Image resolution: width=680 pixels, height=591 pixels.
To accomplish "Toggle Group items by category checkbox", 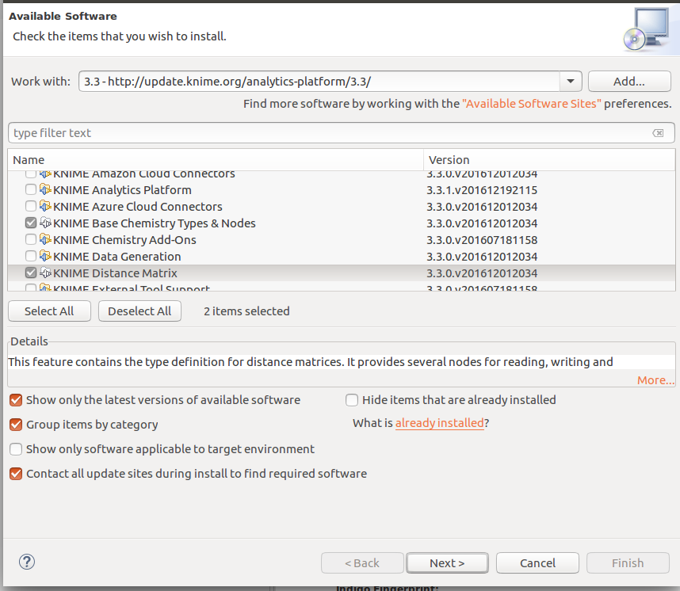I will pyautogui.click(x=16, y=425).
